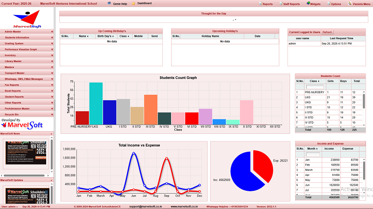Viewport: 373px width, 209px height.
Task: Expand Performace Visualize Graph menu
Action: pos(27,49)
